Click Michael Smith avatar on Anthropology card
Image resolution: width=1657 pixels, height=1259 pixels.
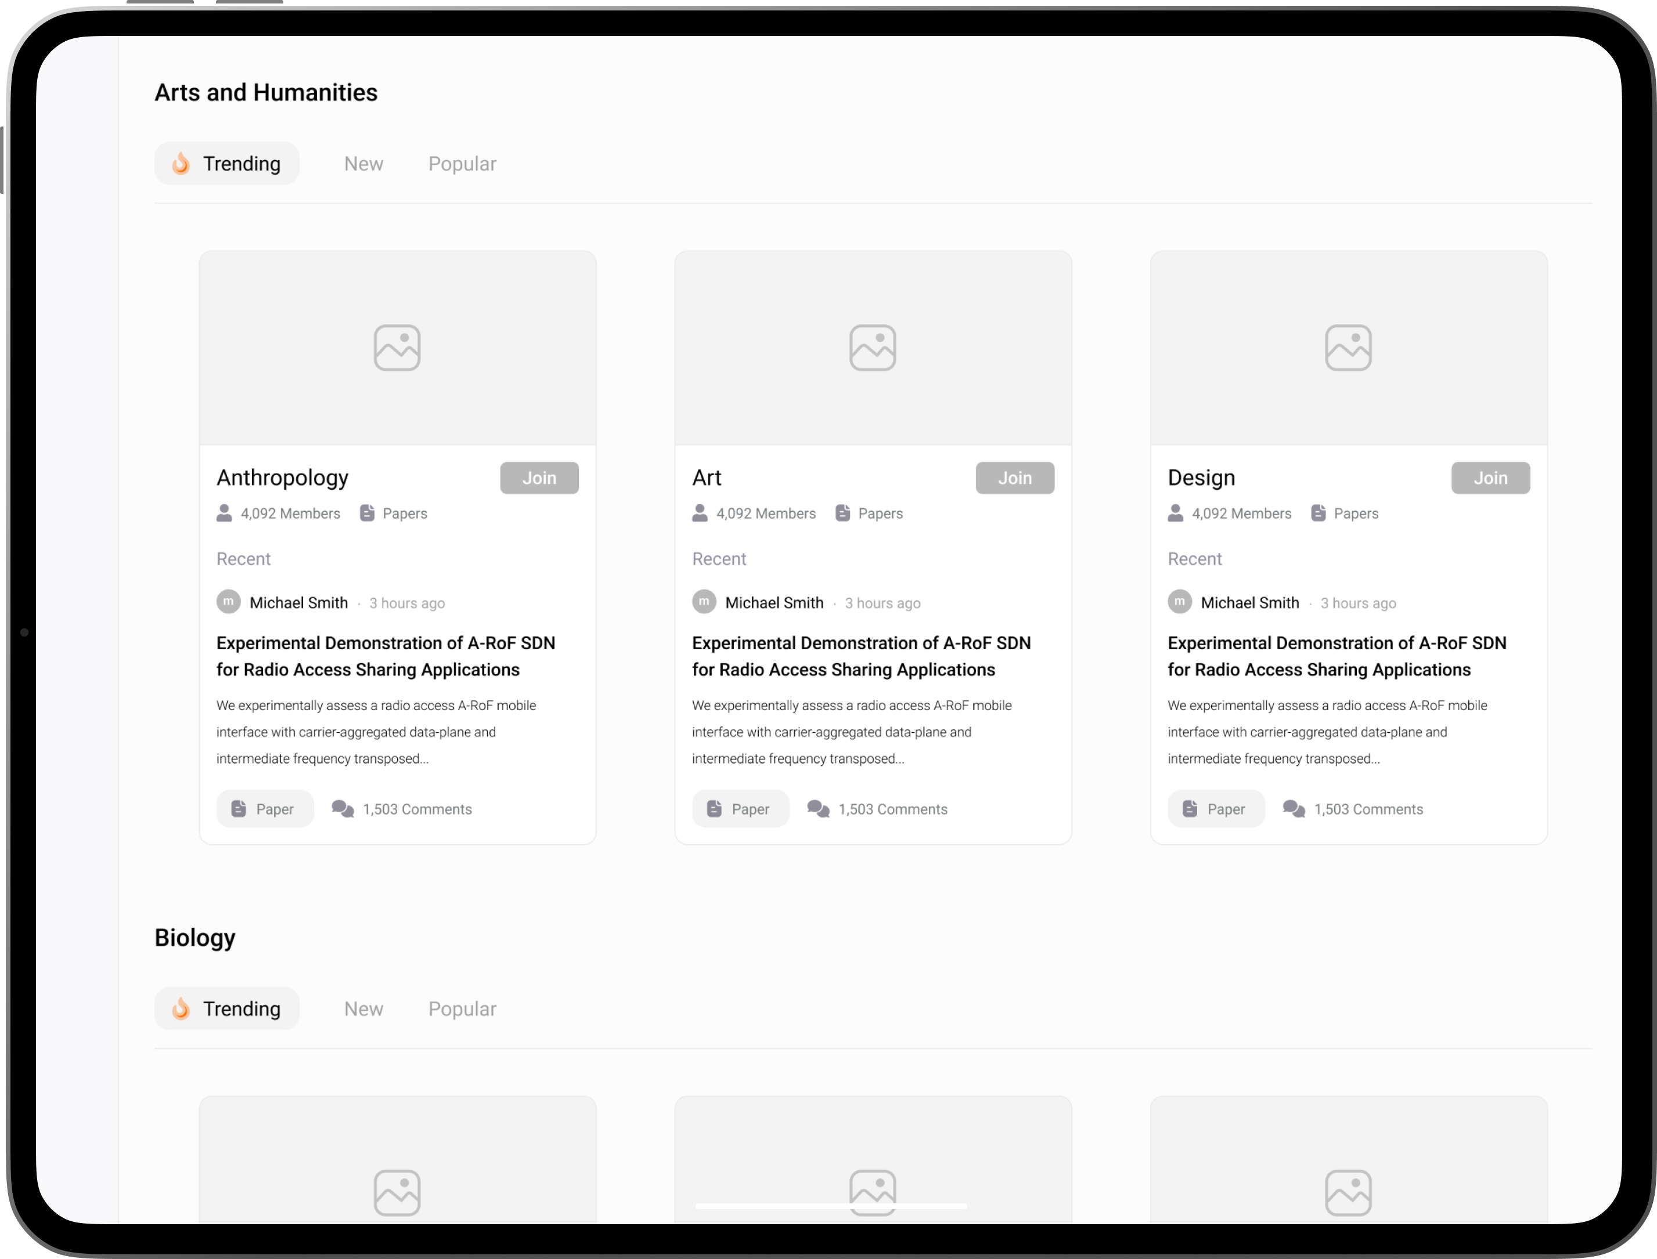229,602
